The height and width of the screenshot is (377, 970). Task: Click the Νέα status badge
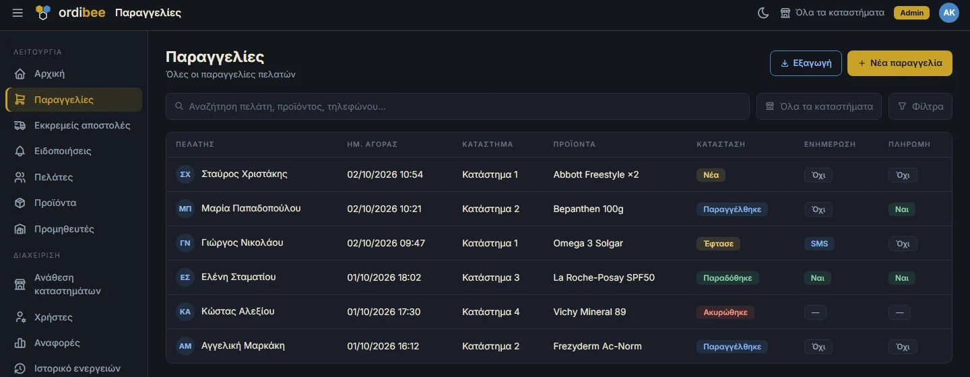(x=711, y=175)
